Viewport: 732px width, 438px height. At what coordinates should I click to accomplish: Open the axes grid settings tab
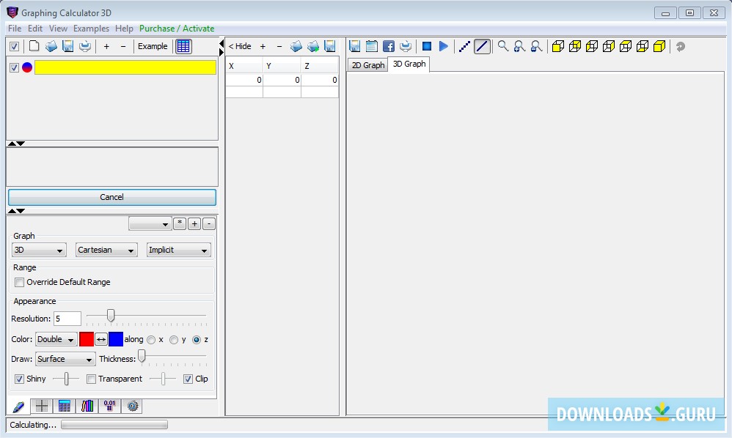click(x=42, y=407)
